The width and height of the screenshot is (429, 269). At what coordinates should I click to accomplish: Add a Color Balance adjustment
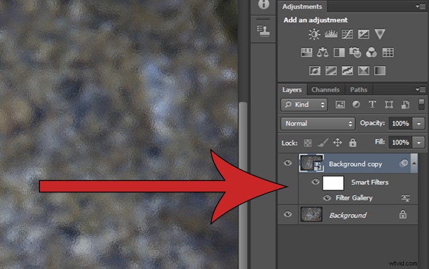coord(323,52)
